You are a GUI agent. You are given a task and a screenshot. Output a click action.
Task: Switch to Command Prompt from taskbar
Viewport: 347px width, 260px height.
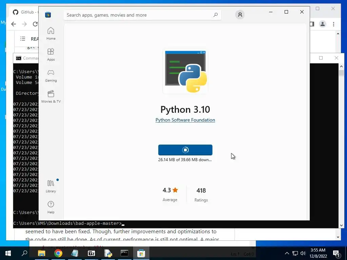click(124, 253)
